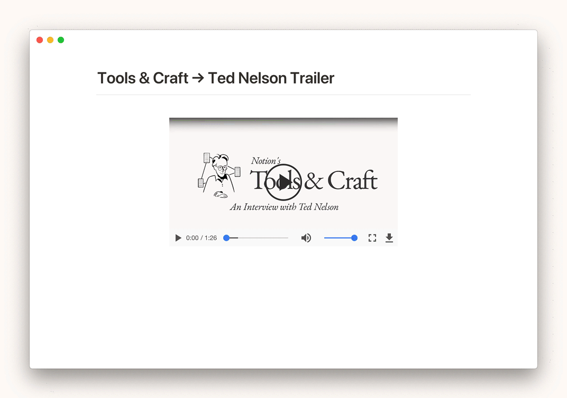This screenshot has height=398, width=567.
Task: Click the blue seek bar handle
Action: (x=226, y=238)
